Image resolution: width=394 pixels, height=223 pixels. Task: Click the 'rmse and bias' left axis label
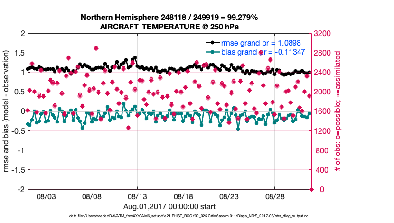(9, 111)
